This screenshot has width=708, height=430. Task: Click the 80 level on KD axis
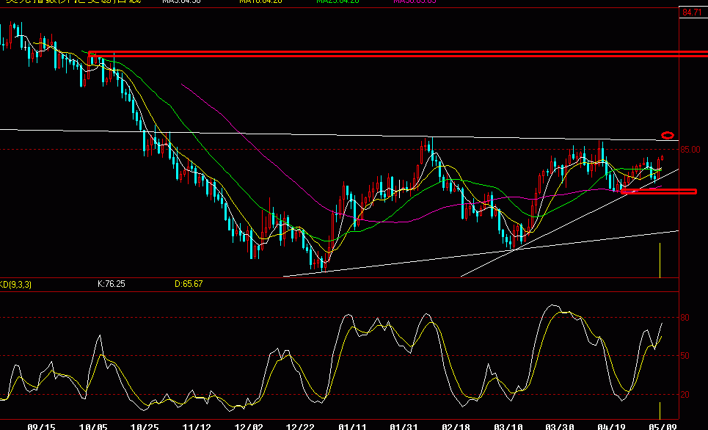685,318
